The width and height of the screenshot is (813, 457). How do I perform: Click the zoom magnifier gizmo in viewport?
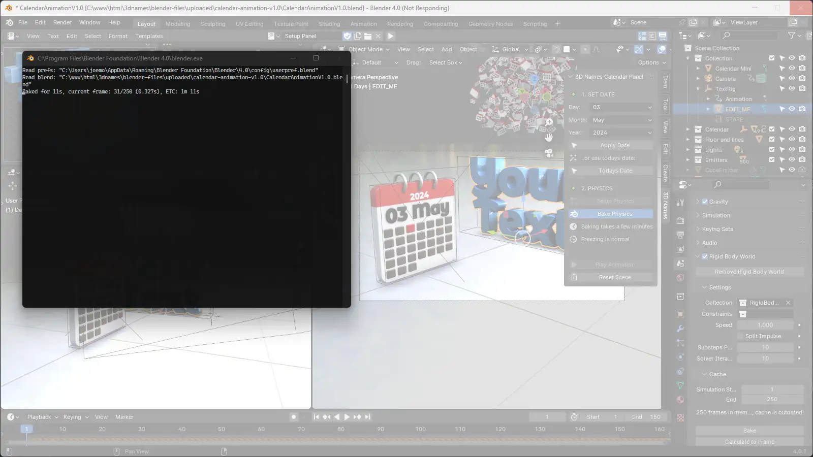pyautogui.click(x=549, y=122)
